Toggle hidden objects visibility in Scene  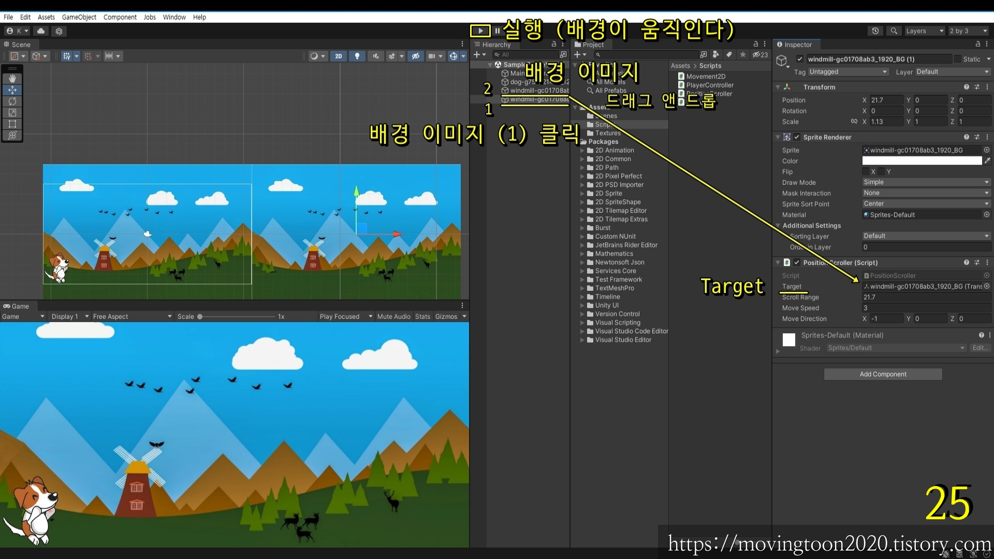tap(415, 56)
